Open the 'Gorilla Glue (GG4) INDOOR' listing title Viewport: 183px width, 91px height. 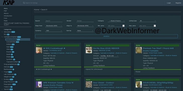(106, 48)
